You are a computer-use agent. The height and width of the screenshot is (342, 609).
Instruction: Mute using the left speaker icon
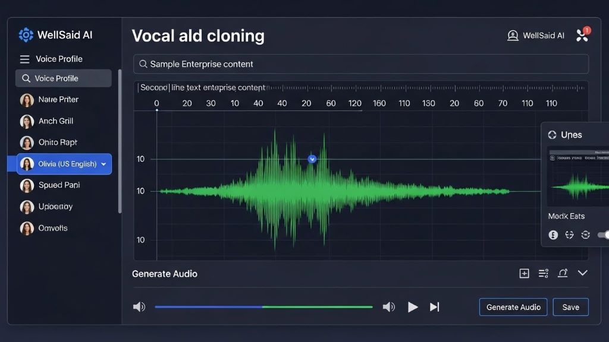[139, 307]
